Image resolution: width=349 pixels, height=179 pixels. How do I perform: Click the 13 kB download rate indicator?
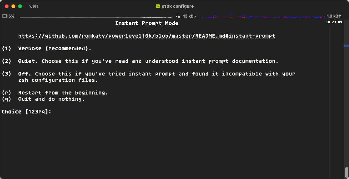pos(190,16)
